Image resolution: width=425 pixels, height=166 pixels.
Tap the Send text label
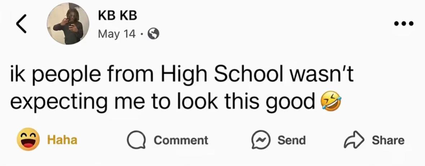pos(291,140)
